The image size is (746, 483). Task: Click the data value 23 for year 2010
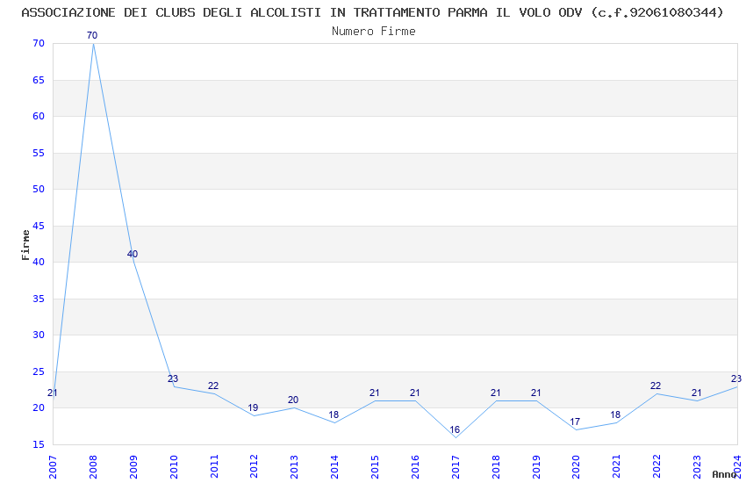point(173,378)
